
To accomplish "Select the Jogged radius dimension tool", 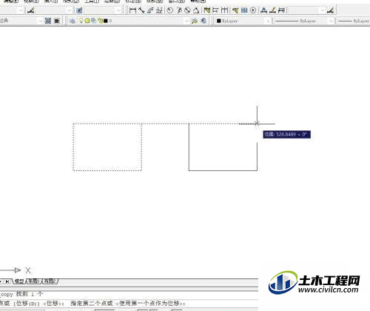I will (x=179, y=10).
